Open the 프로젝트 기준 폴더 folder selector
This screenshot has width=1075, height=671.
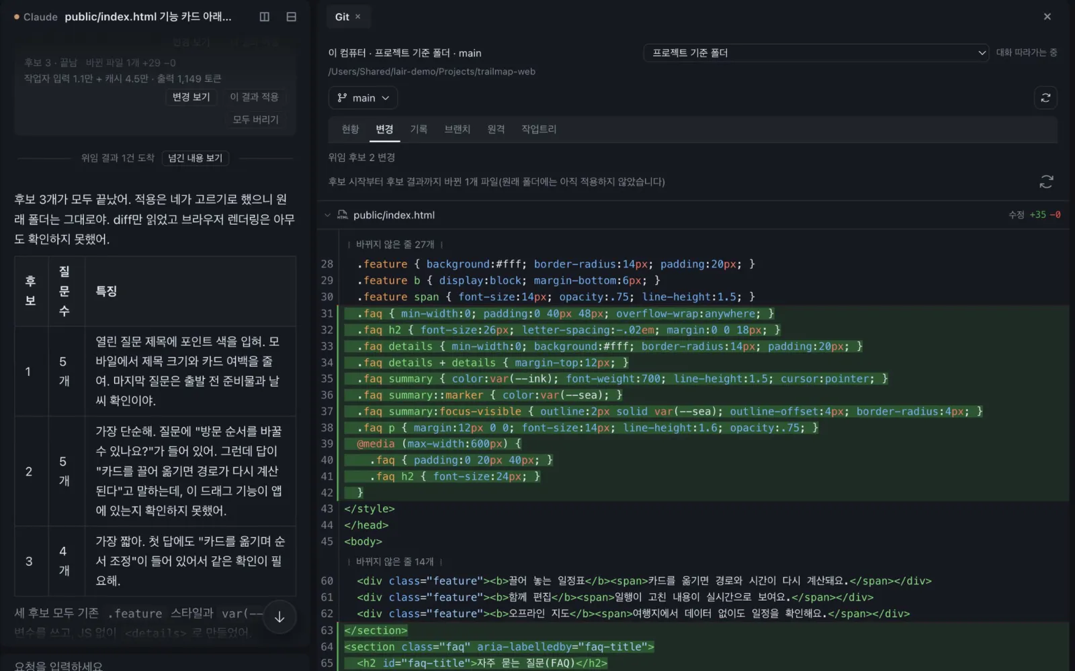coord(816,53)
